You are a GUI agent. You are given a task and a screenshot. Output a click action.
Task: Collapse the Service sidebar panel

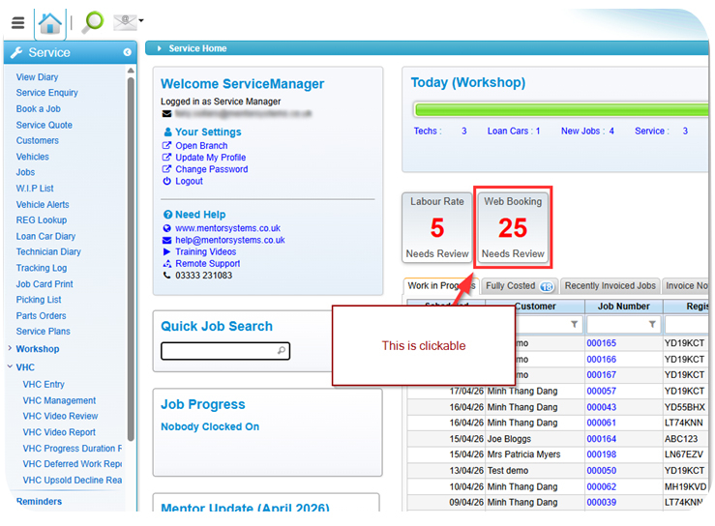128,52
